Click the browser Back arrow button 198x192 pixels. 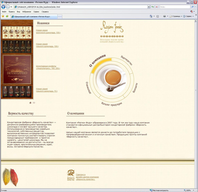pyautogui.click(x=3, y=7)
